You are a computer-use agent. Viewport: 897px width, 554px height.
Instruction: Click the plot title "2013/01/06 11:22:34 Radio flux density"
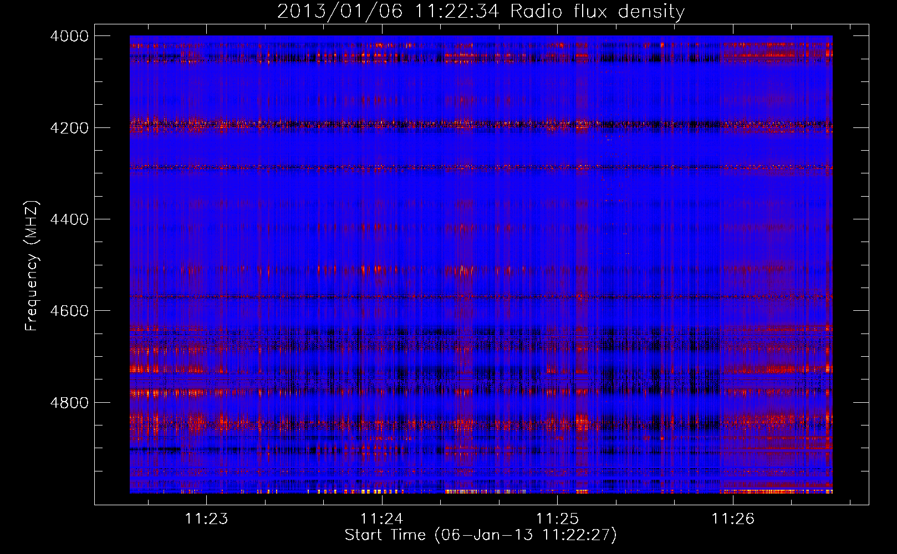click(481, 12)
